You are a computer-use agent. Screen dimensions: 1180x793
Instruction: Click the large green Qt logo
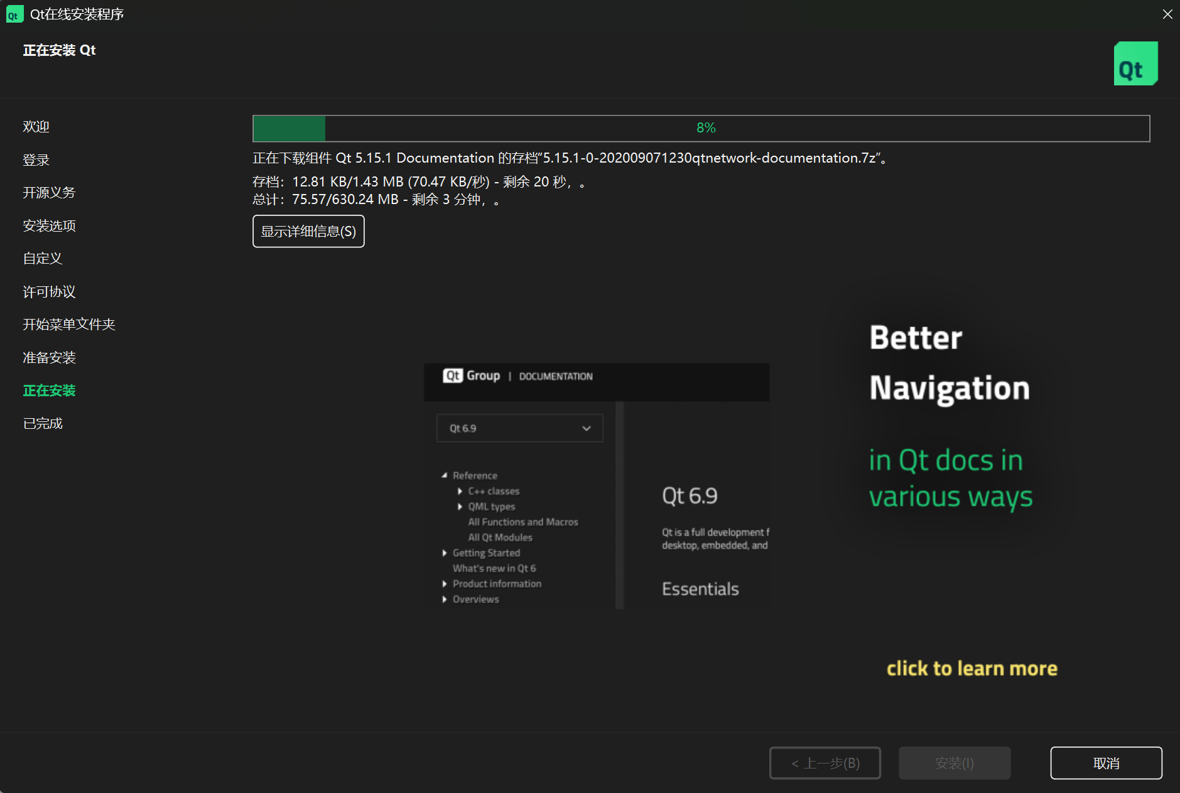(1135, 63)
